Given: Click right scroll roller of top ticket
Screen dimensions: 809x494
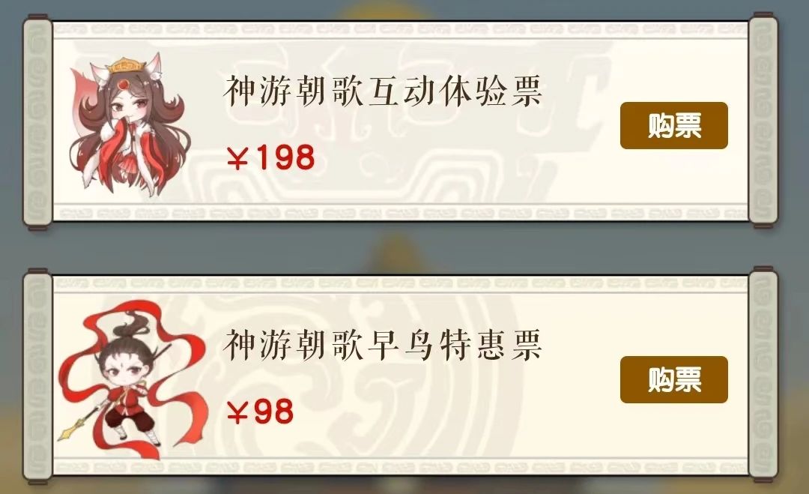Looking at the screenshot, I should (763, 121).
